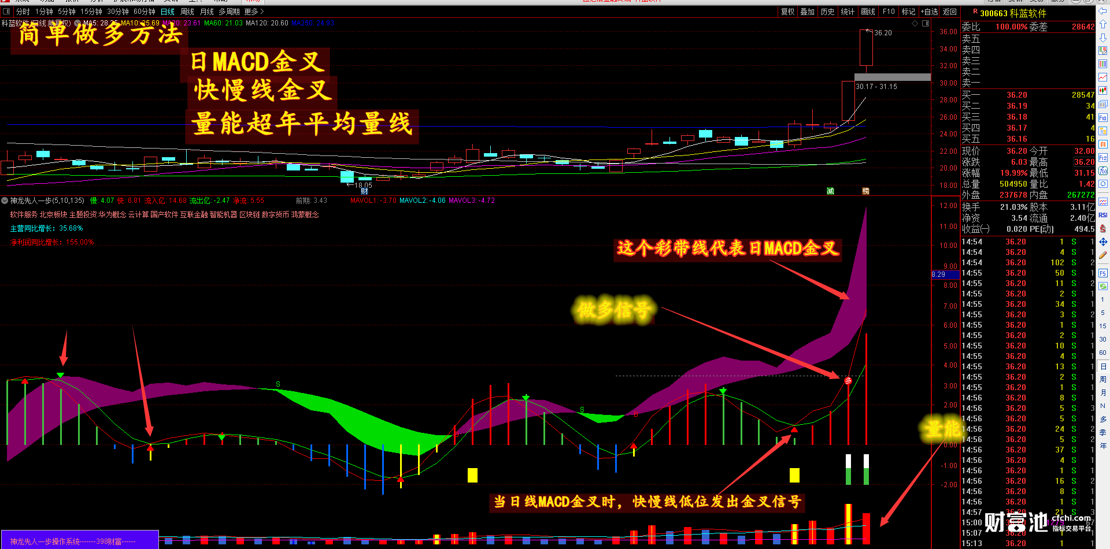The width and height of the screenshot is (1110, 549).
Task: Click the diamond icon at chart top-right
Action: coord(915,24)
